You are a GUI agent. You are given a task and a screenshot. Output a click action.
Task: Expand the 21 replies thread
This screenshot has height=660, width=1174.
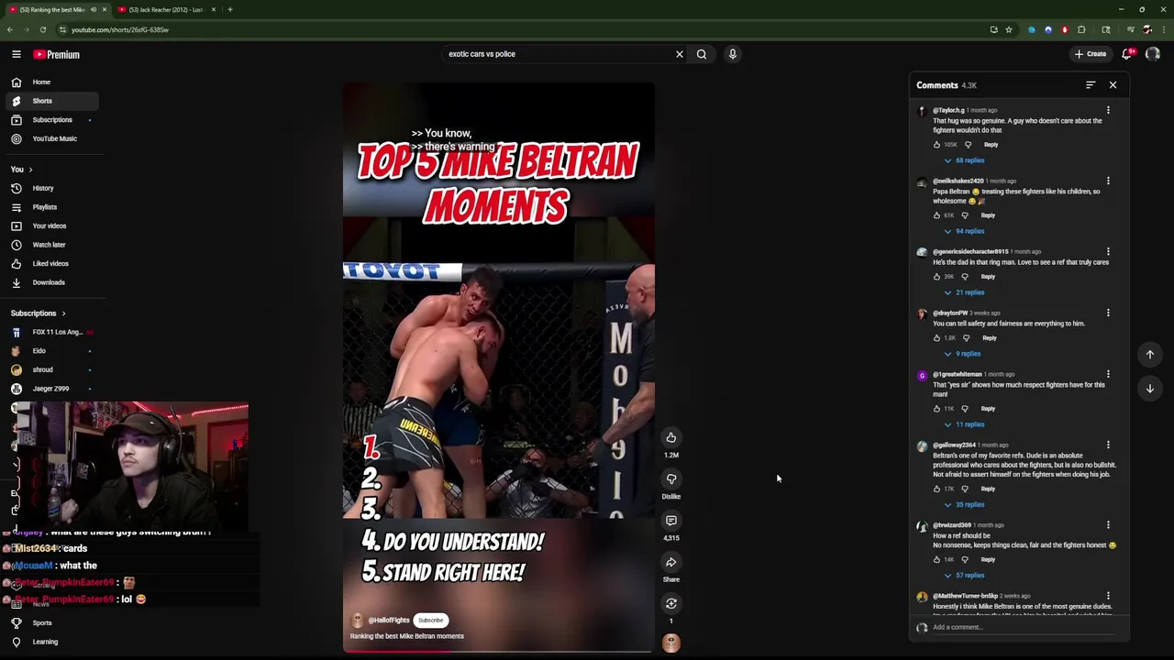(965, 292)
